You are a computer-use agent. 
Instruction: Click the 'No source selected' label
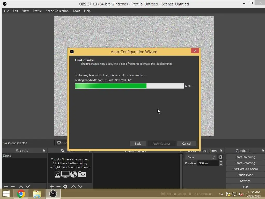(x=15, y=143)
